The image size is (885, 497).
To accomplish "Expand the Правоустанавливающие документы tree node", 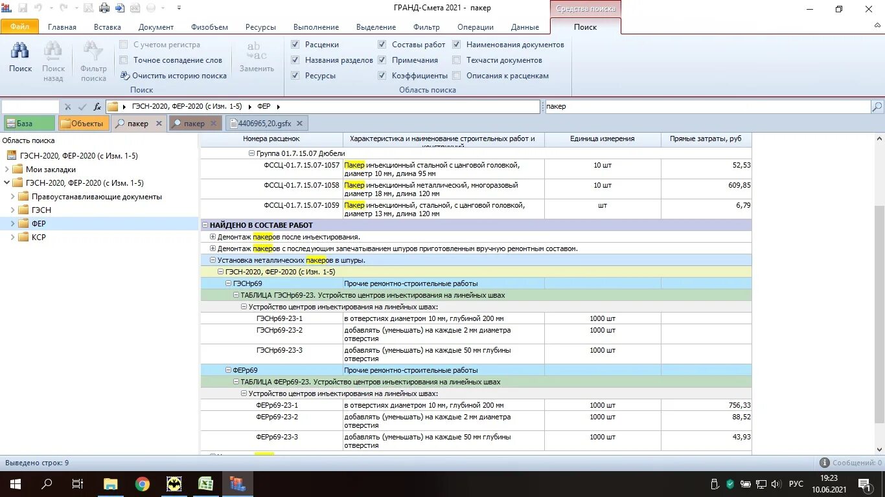I will pos(13,197).
